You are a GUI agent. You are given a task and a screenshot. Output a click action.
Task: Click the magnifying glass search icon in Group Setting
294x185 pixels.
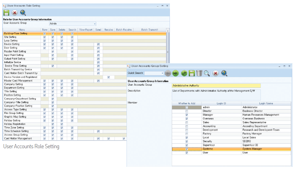tap(207, 73)
